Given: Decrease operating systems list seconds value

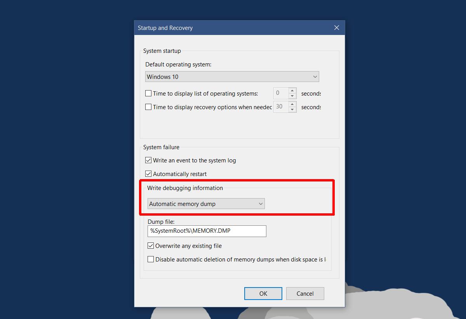Looking at the screenshot, I should [292, 96].
